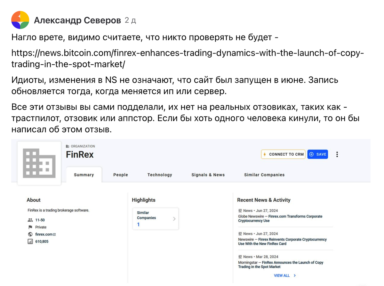Screen dimensions: 384x286
Task: Click the FinRex building logo placeholder
Action: (39, 163)
